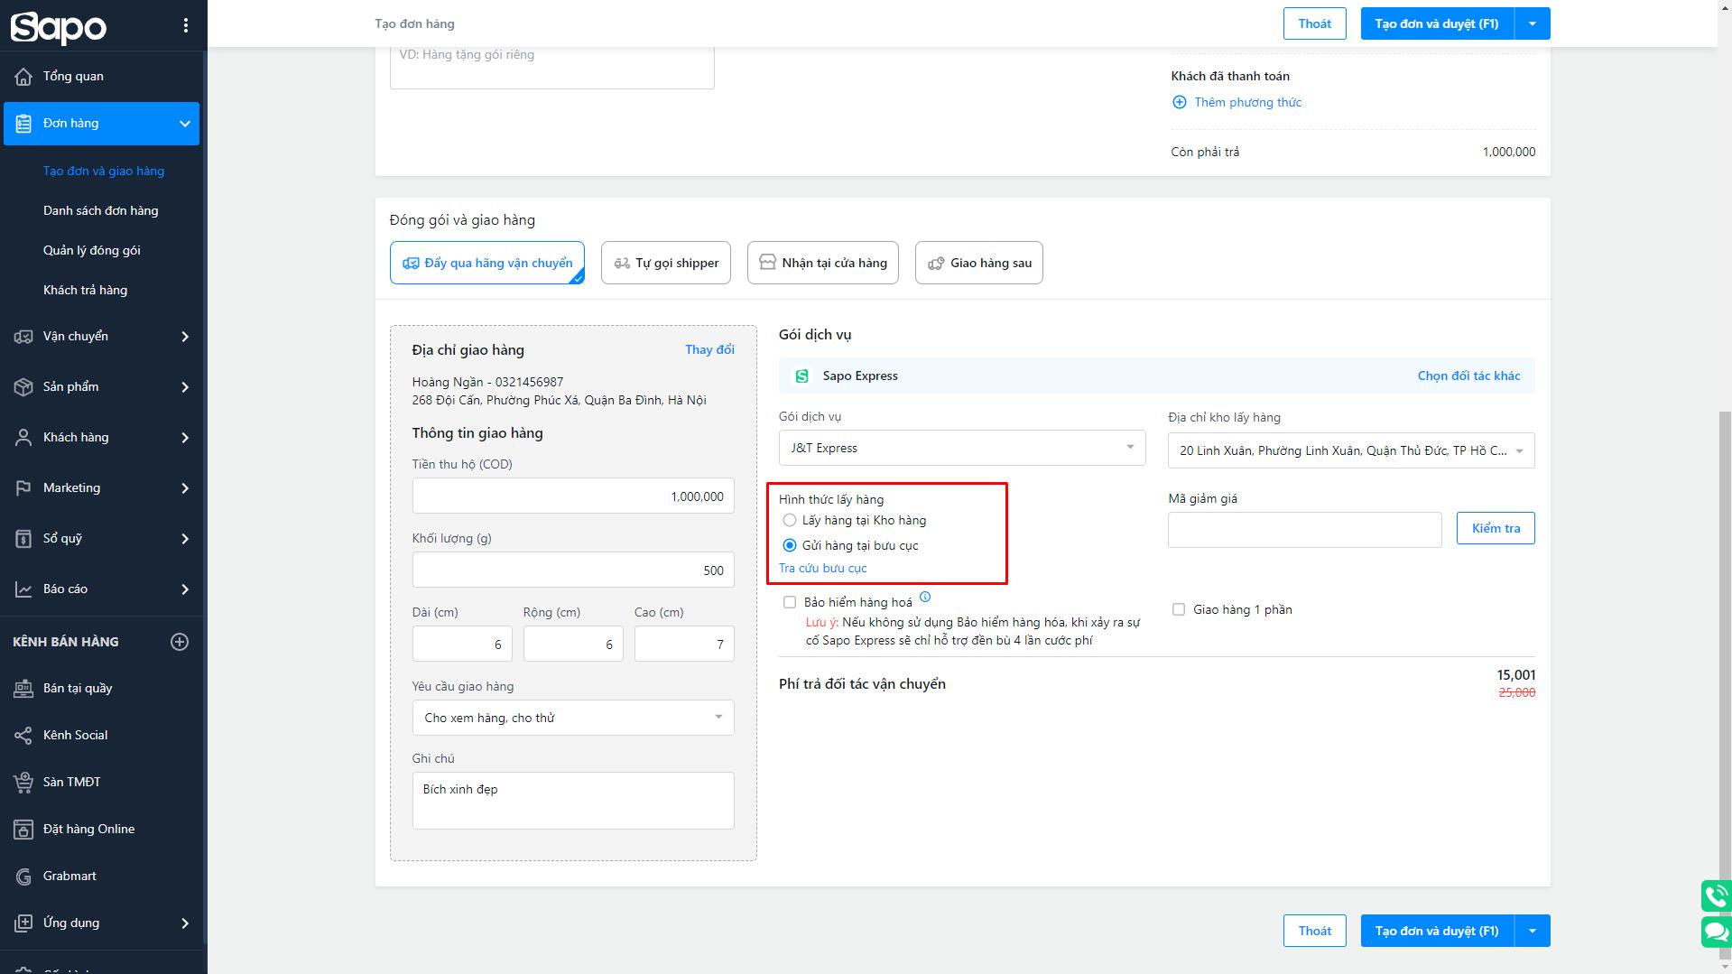Open Quản lý đóng gói menu item
Viewport: 1732px width, 974px height.
[x=92, y=250]
